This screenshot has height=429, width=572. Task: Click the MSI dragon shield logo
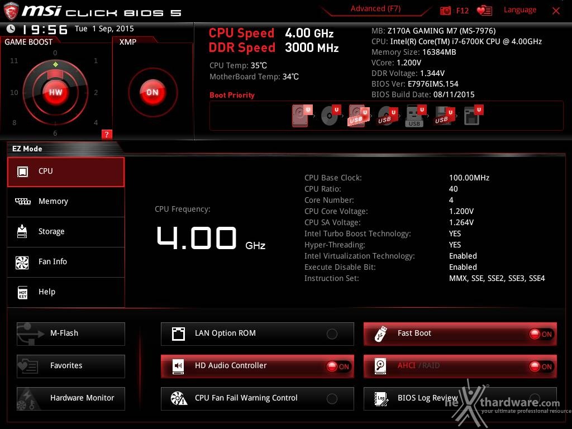click(x=11, y=11)
